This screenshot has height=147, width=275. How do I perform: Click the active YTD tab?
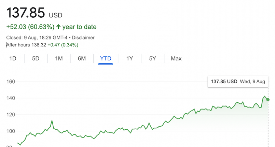(106, 58)
